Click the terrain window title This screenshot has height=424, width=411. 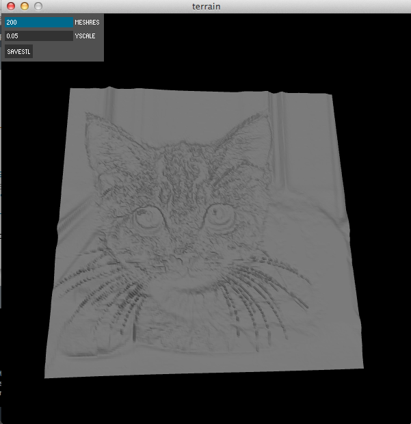coord(207,6)
